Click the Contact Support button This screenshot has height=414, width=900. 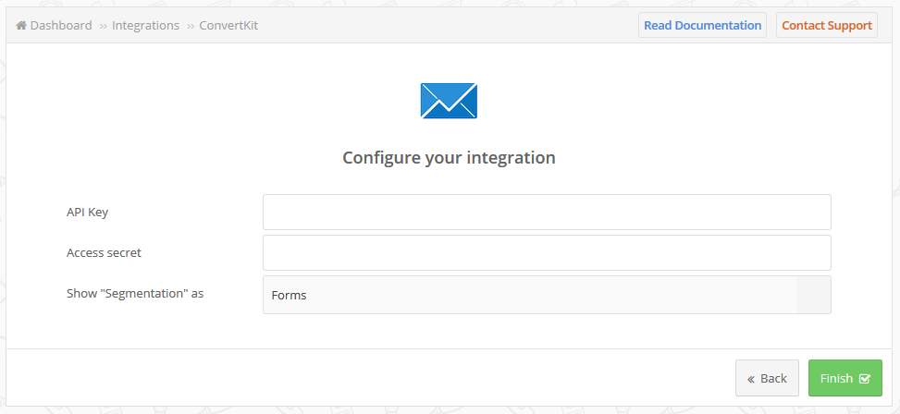click(x=827, y=25)
